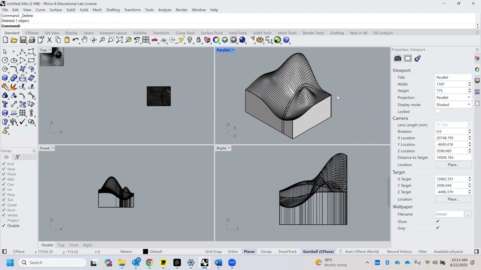Click the Width value stepper

tap(469, 84)
